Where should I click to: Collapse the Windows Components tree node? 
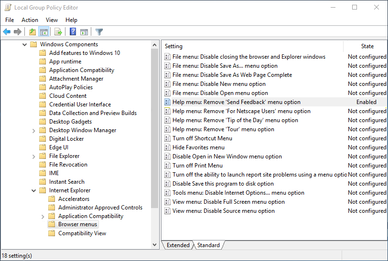(24, 44)
